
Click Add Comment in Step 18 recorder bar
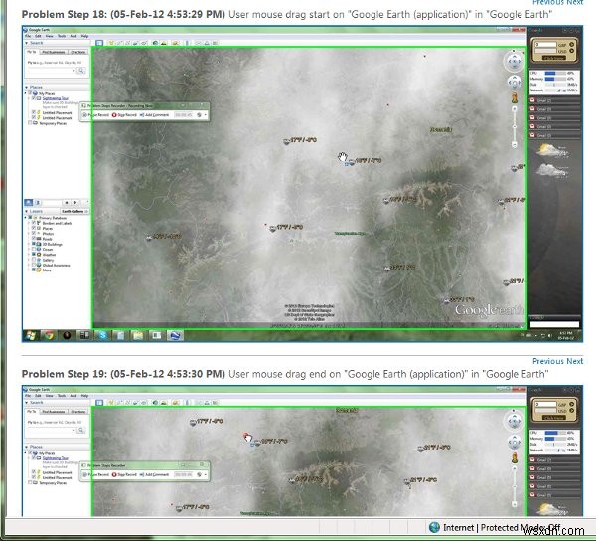(154, 115)
